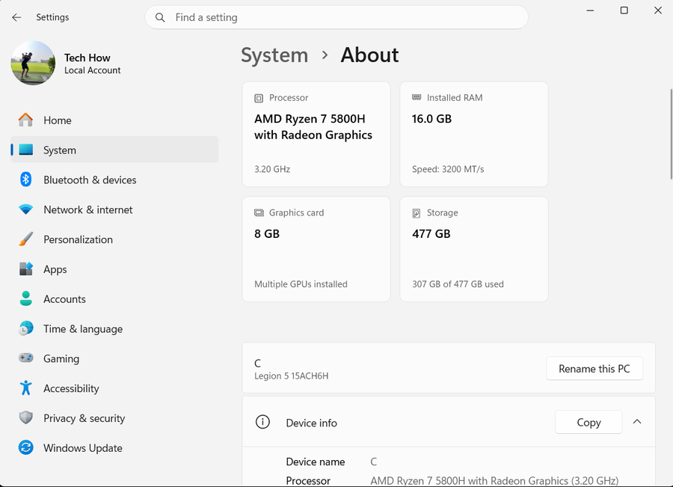The height and width of the screenshot is (487, 673).
Task: Open Time & language settings label
Action: point(83,329)
